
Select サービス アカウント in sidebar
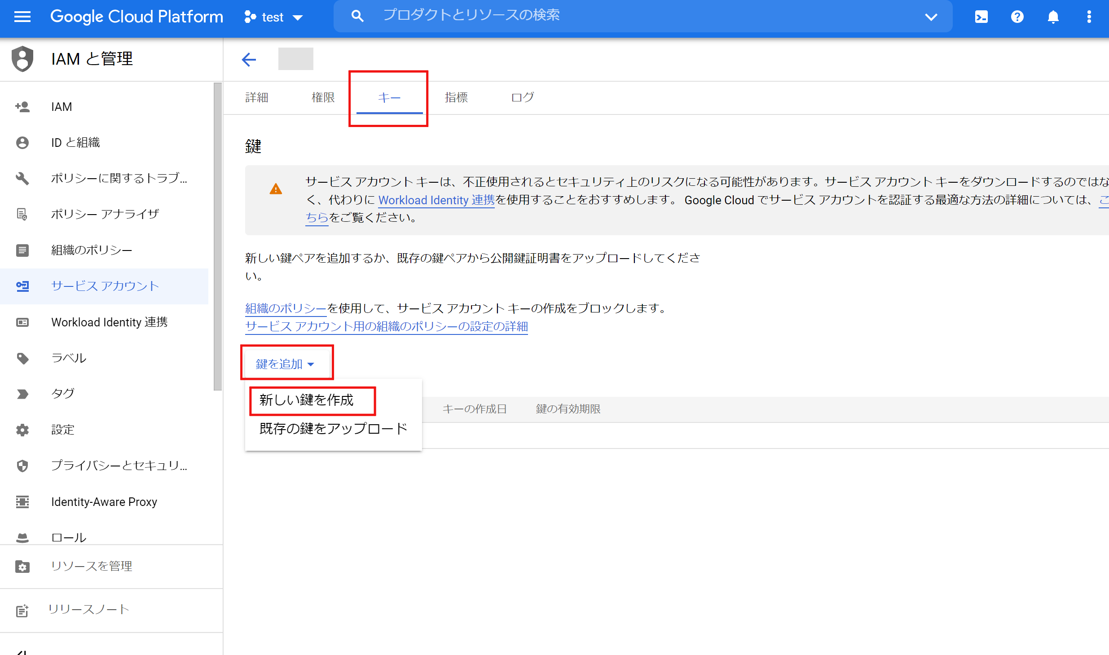coord(104,286)
